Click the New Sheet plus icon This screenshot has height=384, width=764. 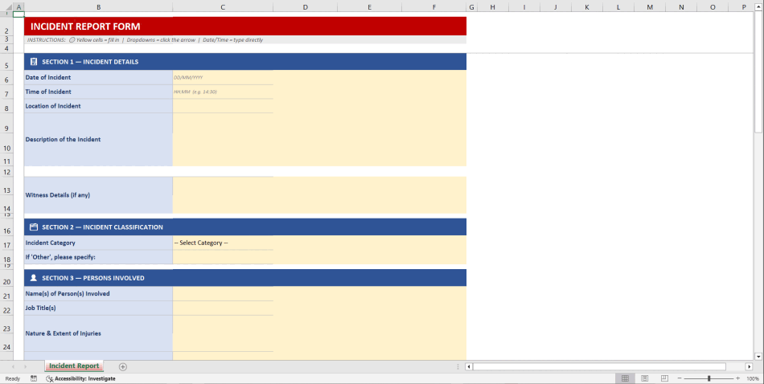pyautogui.click(x=123, y=366)
